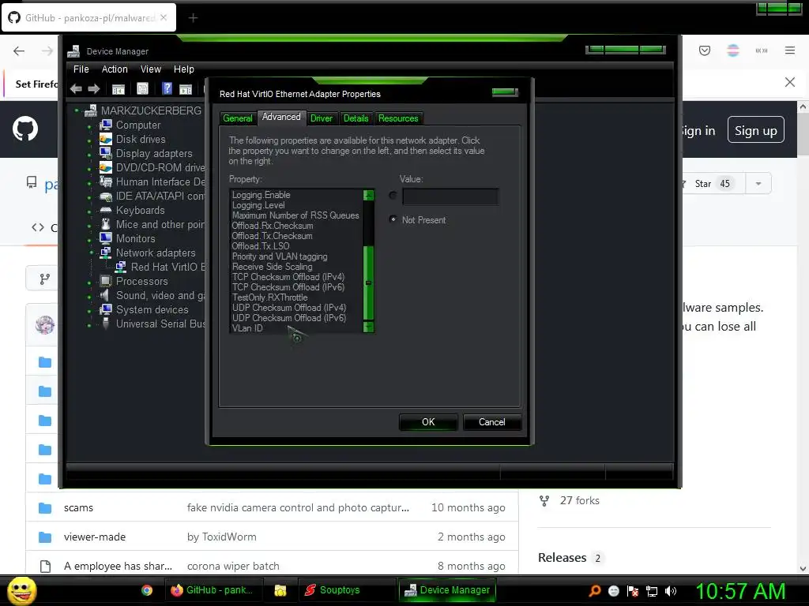Screen dimensions: 809x606
Task: Collapse the Network adapters node
Action: click(x=91, y=253)
